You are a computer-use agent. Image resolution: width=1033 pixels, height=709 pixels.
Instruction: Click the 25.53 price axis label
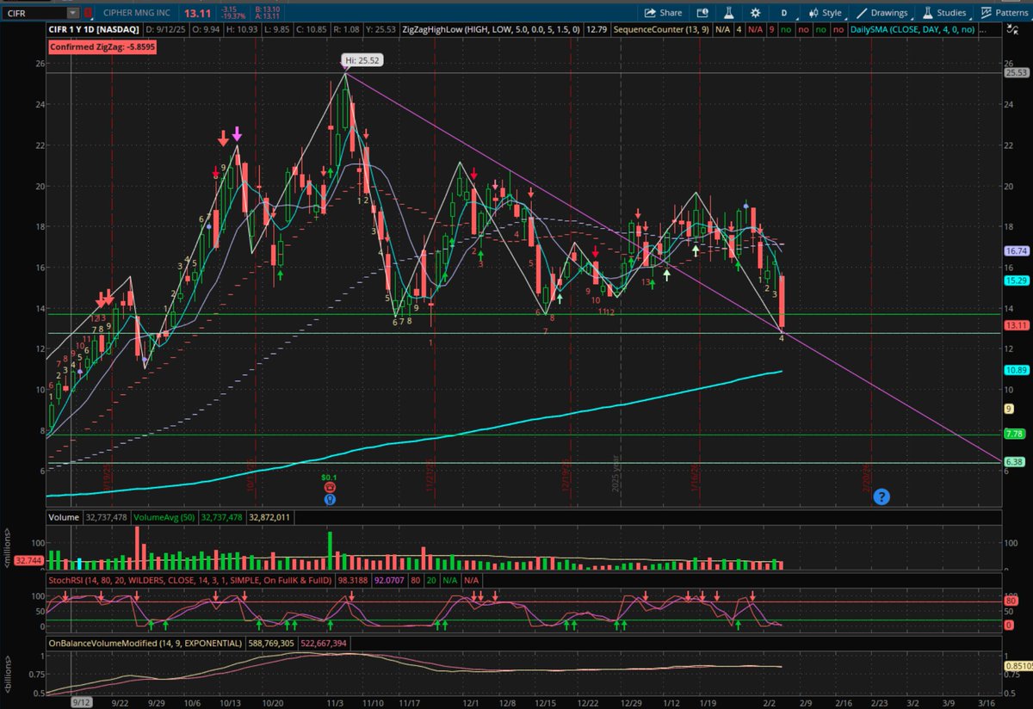click(x=1017, y=74)
